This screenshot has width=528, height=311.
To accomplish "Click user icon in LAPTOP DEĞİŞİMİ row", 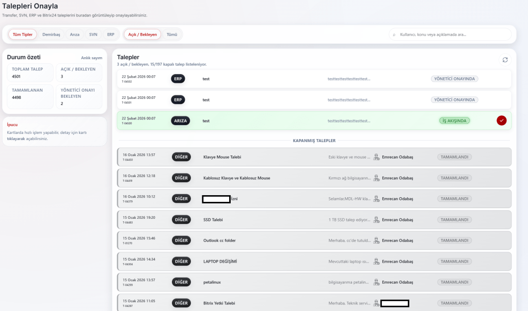I will (376, 262).
